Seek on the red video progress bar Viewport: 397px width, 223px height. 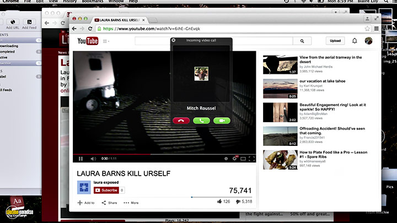164,154
